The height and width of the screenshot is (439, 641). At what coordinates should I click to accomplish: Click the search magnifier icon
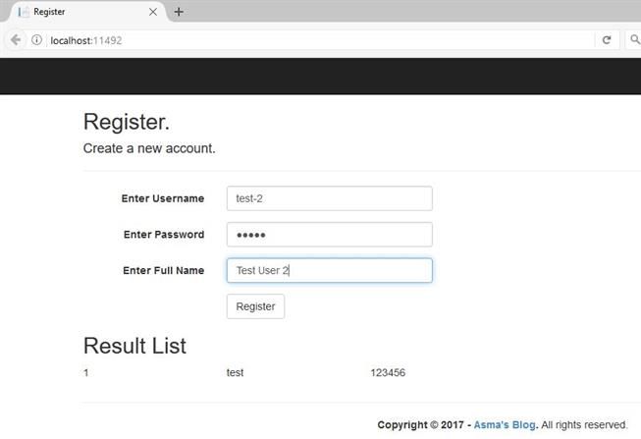click(x=634, y=40)
